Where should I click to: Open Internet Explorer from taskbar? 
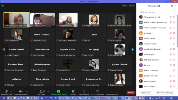pos(56,98)
